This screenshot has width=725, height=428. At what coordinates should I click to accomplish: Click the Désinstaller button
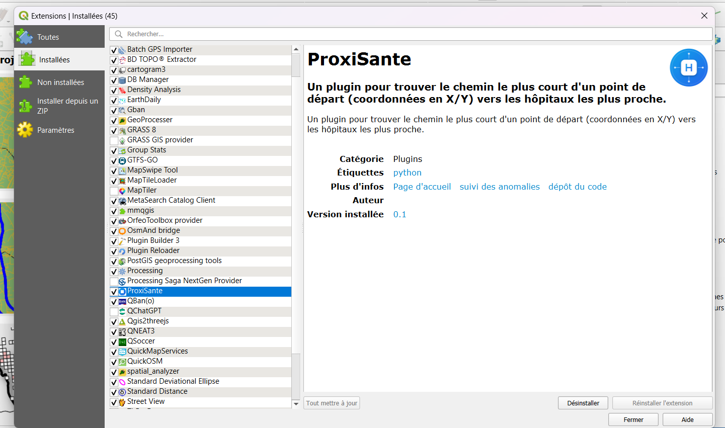click(x=583, y=403)
